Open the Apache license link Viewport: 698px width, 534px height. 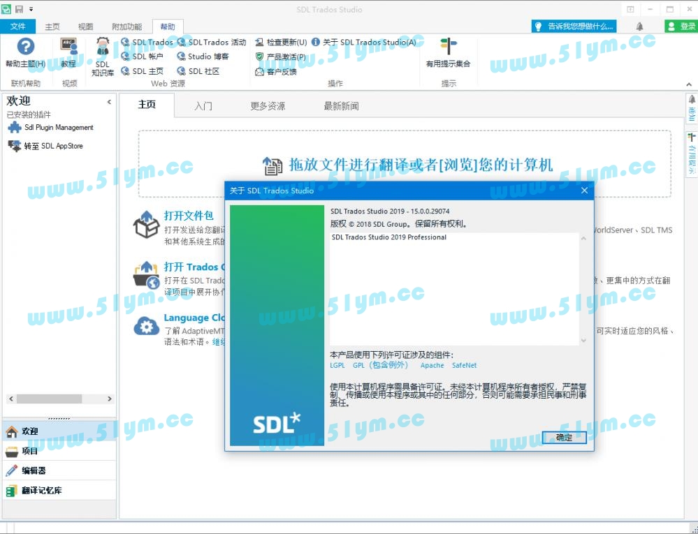(432, 366)
